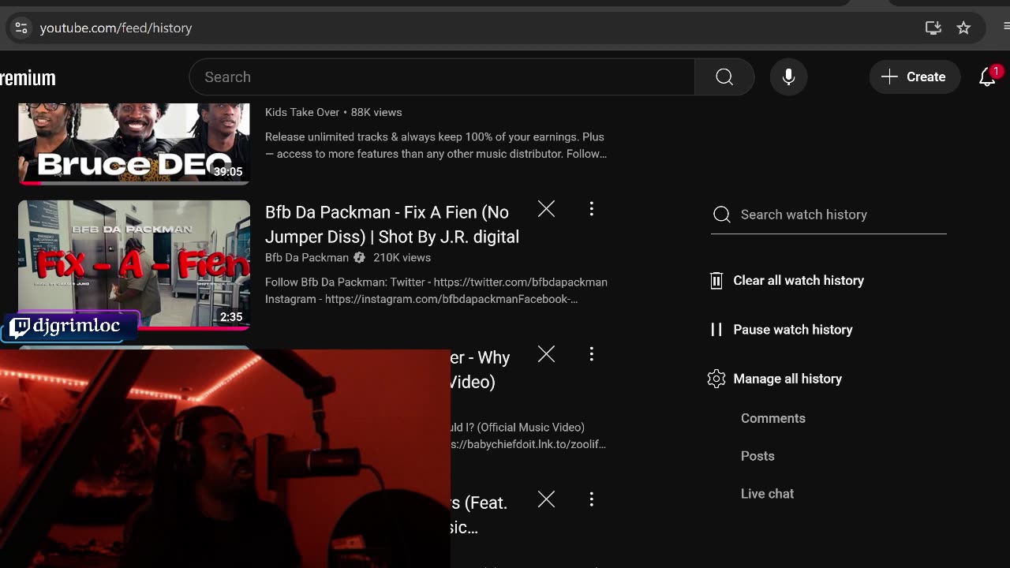This screenshot has width=1010, height=568.
Task: Click the '210K views' text
Action: [402, 257]
